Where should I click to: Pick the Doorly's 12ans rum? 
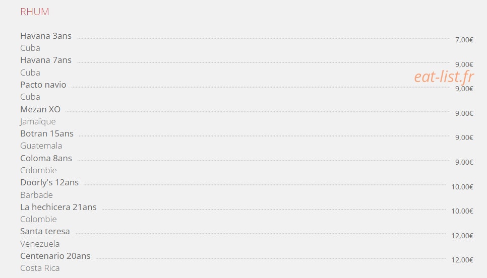pos(49,182)
